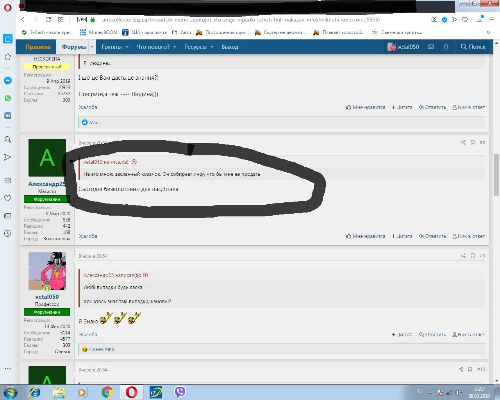The width and height of the screenshot is (500, 400).
Task: Click Жалоба link under post #9
Action: [88, 335]
